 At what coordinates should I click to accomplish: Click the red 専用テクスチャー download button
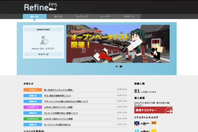[153, 110]
